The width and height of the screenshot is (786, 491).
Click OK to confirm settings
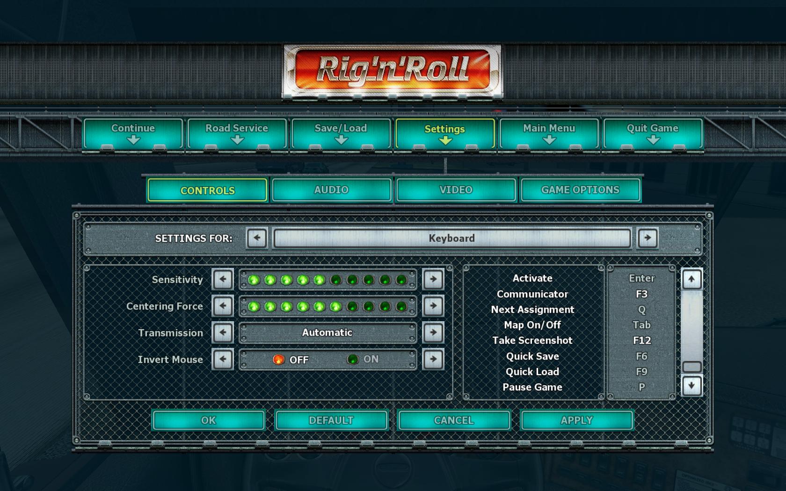209,420
